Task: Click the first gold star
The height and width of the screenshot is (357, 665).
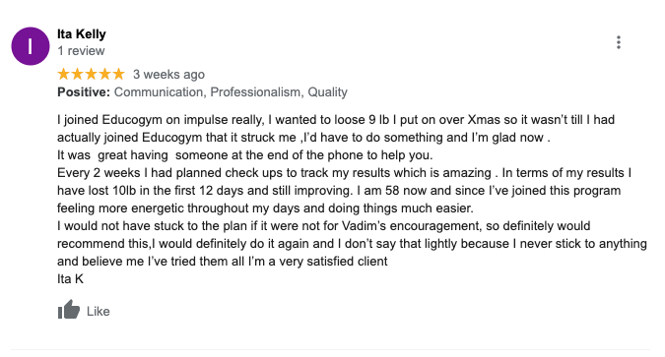Action: [x=64, y=74]
